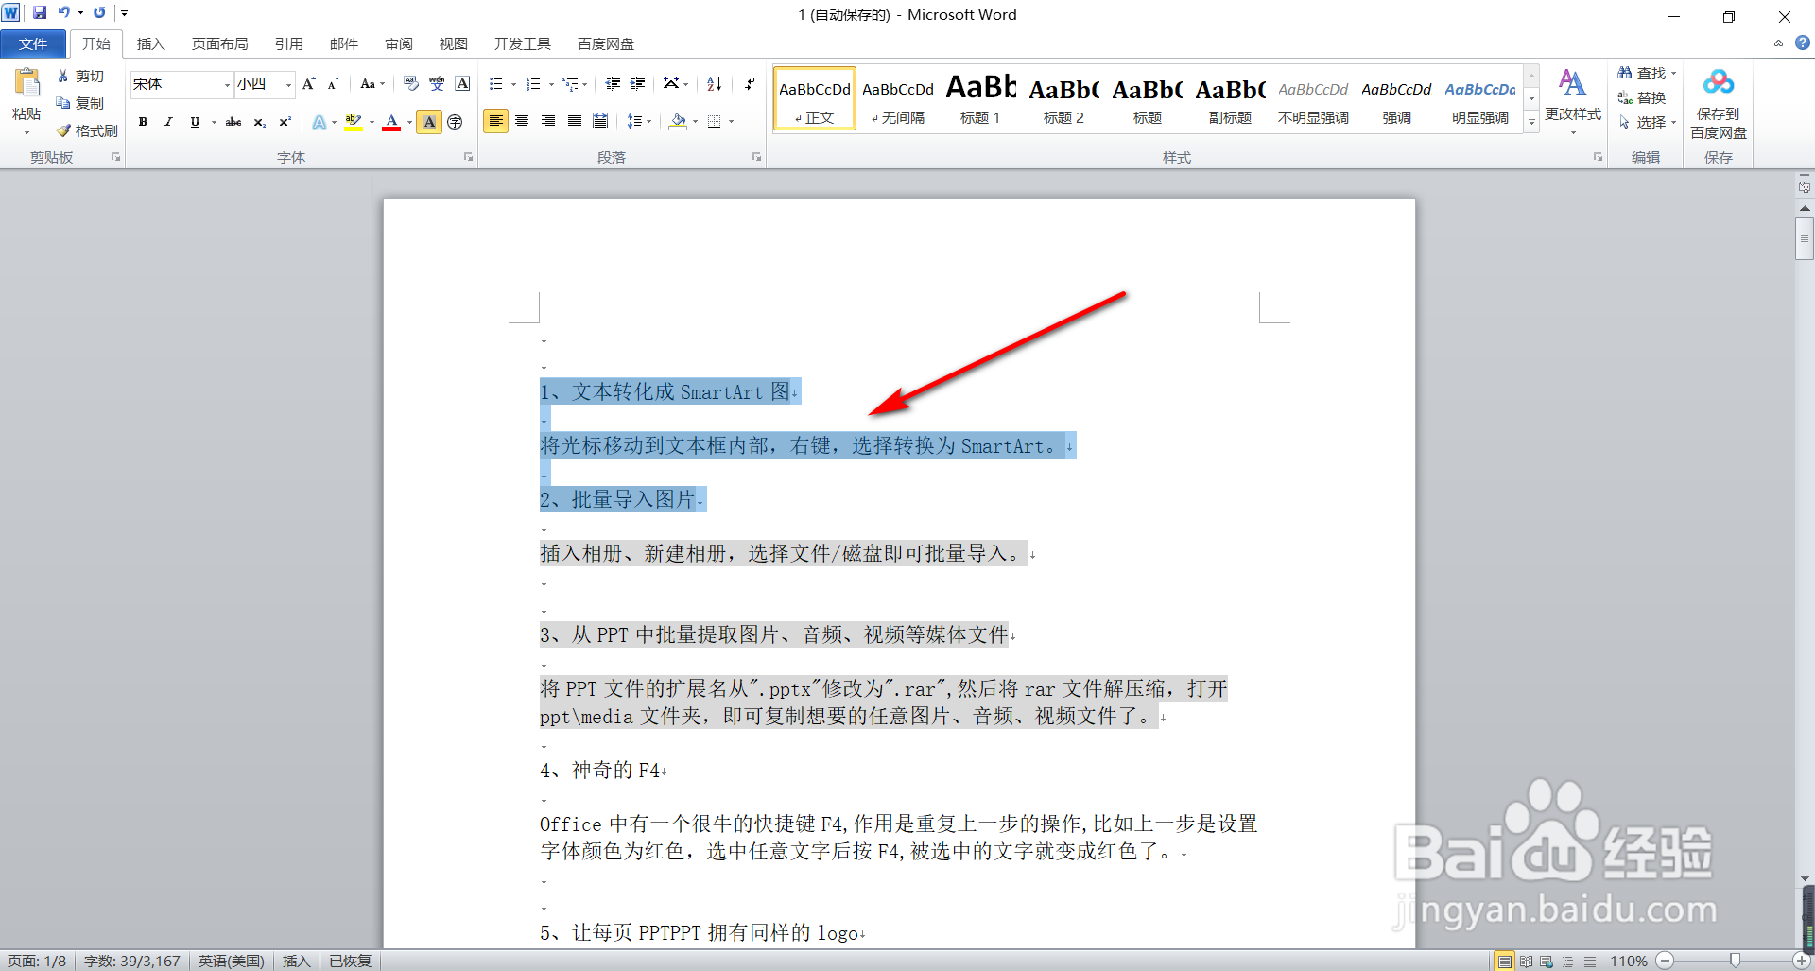Click the Decrease Indent icon

point(613,84)
